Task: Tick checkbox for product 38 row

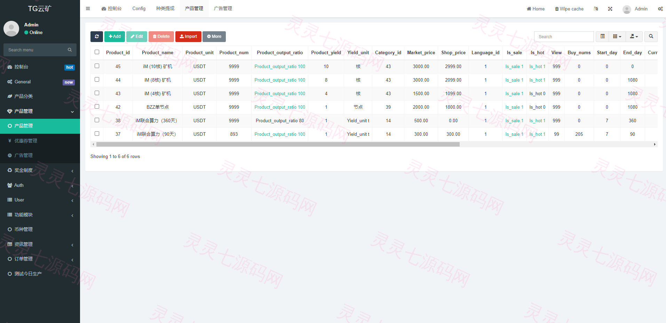Action: pyautogui.click(x=97, y=120)
